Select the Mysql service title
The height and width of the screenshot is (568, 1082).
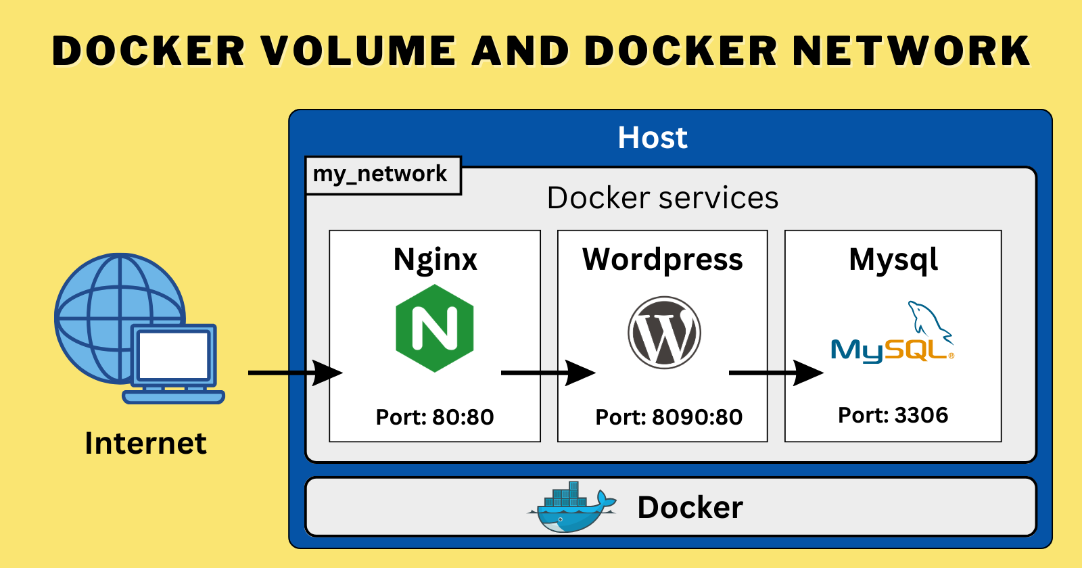[893, 260]
